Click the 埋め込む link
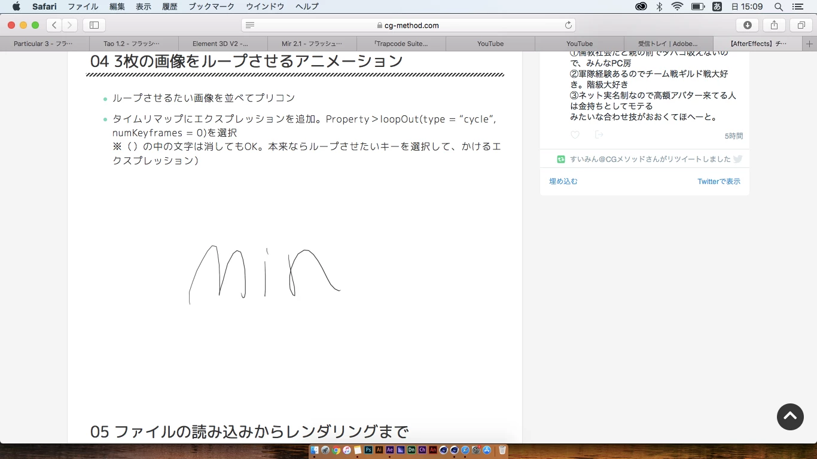The height and width of the screenshot is (459, 817). point(563,181)
